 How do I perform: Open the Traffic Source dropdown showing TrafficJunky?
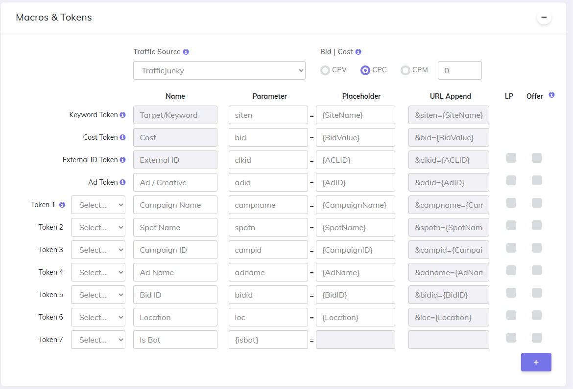[219, 70]
